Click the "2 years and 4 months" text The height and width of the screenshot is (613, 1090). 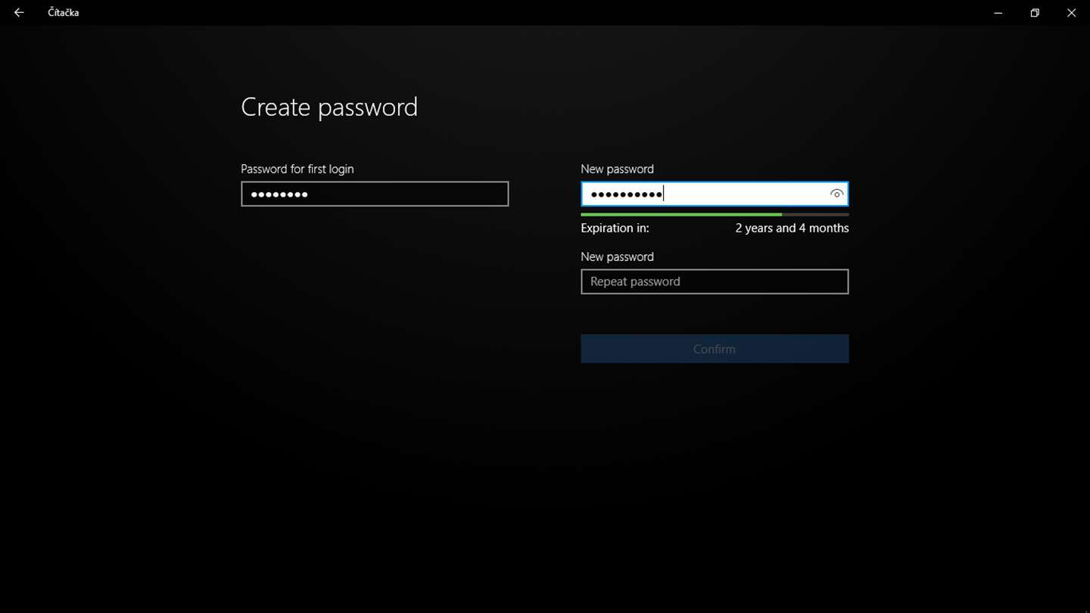pos(792,228)
